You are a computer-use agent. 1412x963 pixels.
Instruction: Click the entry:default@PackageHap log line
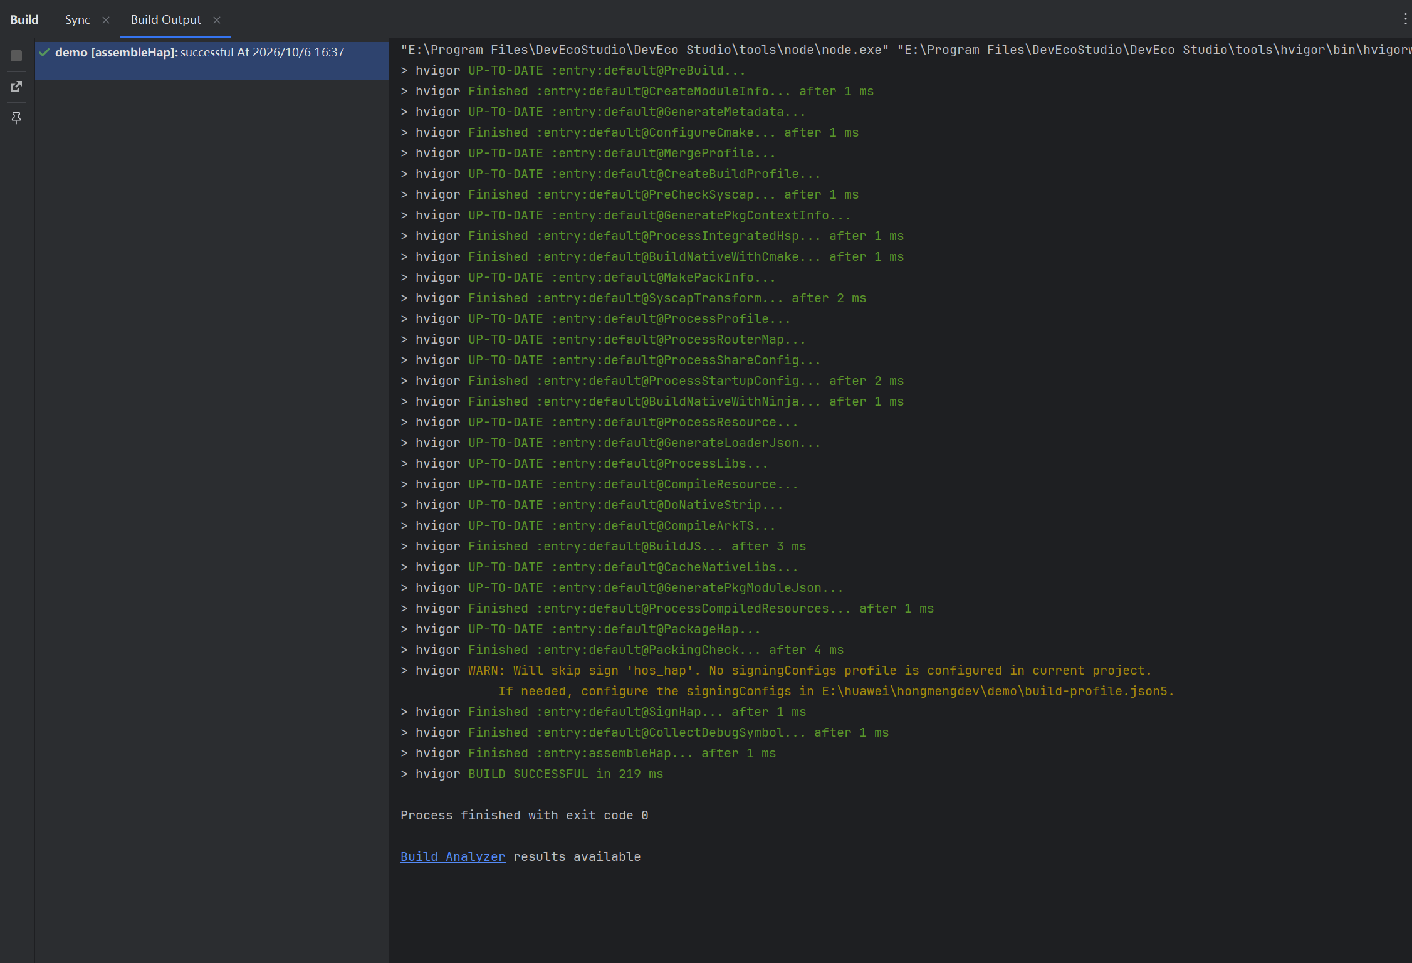coord(580,629)
